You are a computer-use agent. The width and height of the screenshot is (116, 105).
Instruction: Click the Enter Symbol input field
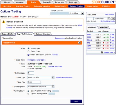[90, 19]
